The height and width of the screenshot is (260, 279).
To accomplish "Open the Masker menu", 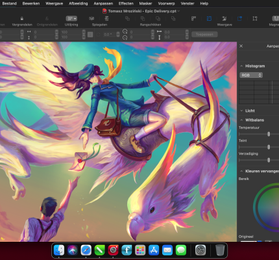I will click(x=145, y=3).
